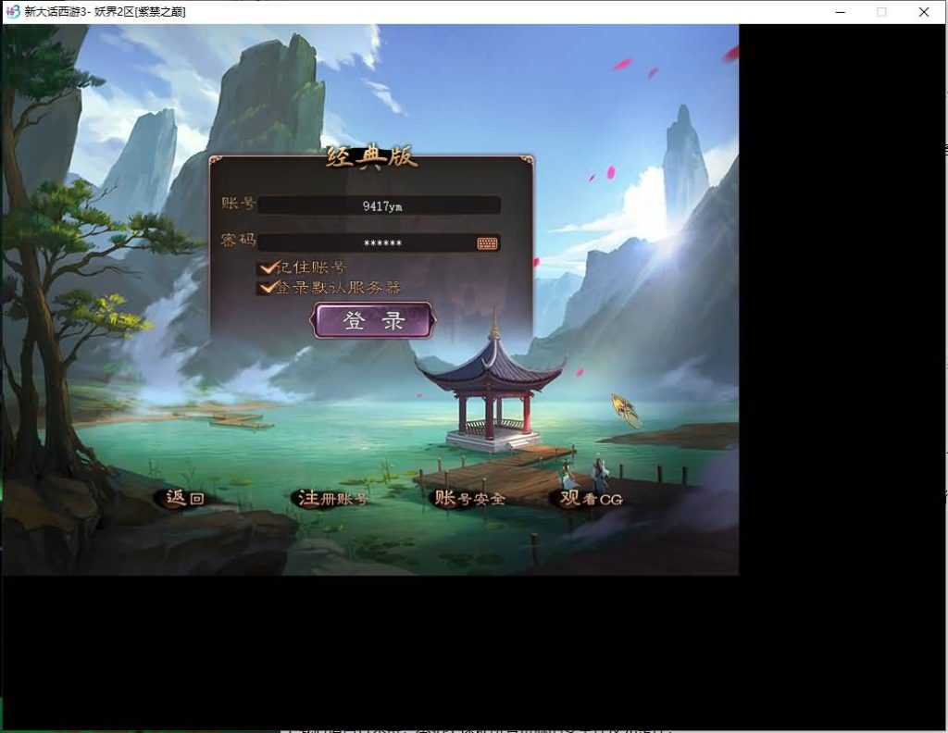Click into the 密码 password field
Image resolution: width=948 pixels, height=733 pixels.
pos(366,243)
